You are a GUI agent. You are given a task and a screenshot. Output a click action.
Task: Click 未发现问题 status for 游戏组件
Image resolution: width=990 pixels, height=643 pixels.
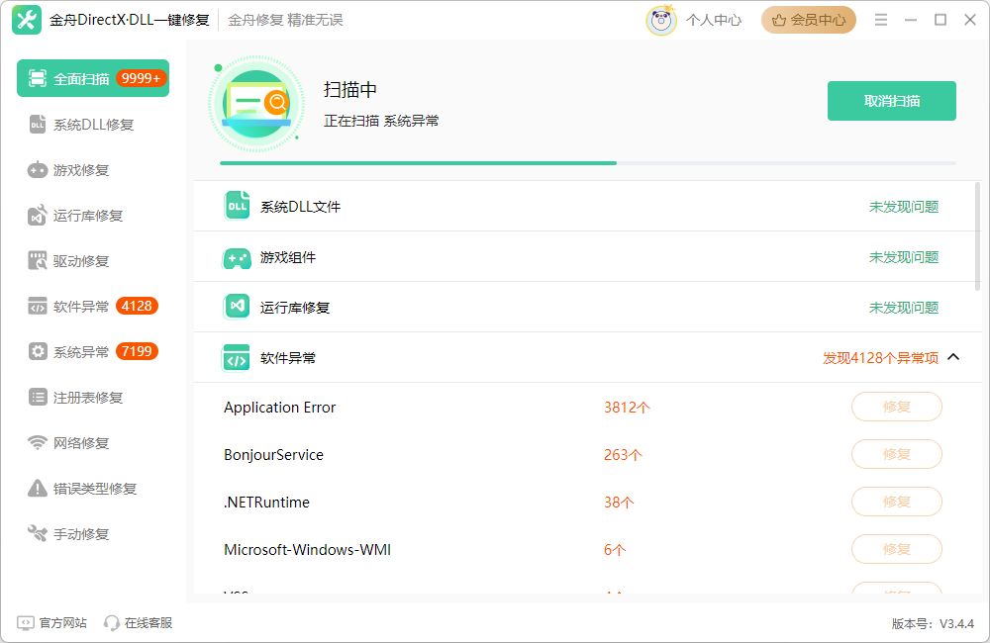coord(904,257)
